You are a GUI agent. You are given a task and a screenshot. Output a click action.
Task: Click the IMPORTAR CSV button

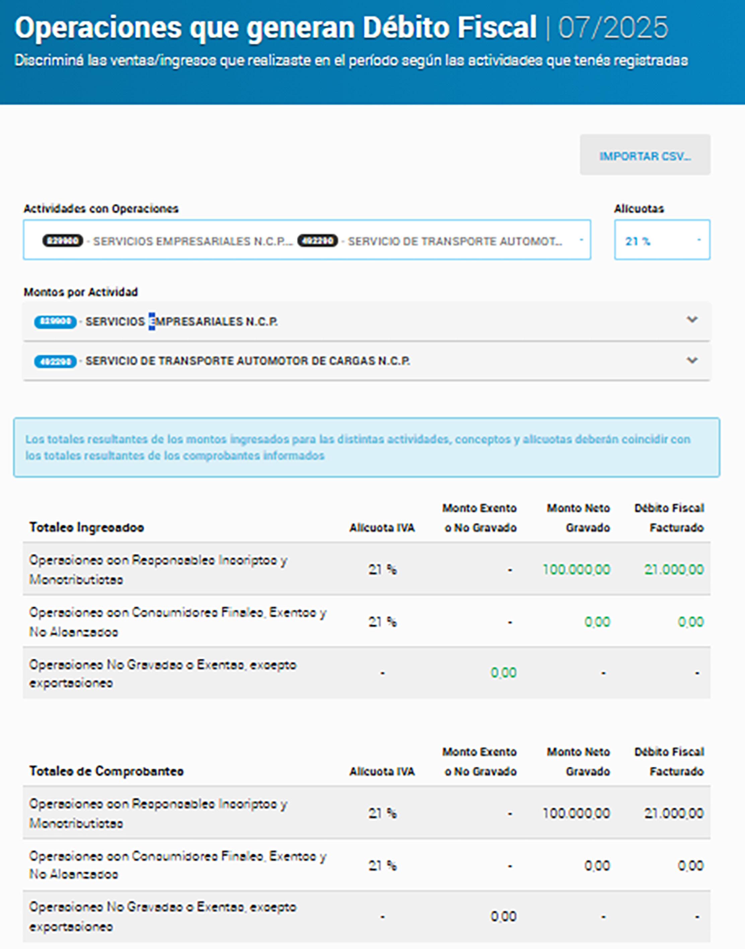coord(645,156)
